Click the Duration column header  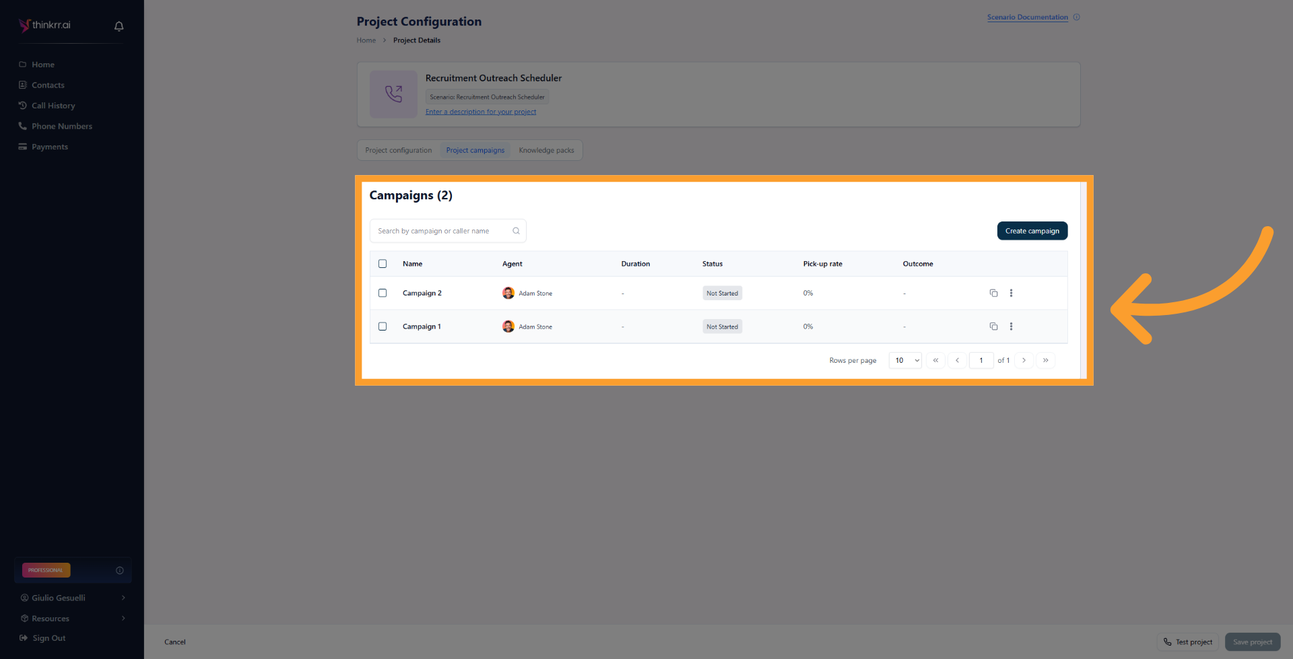point(636,264)
